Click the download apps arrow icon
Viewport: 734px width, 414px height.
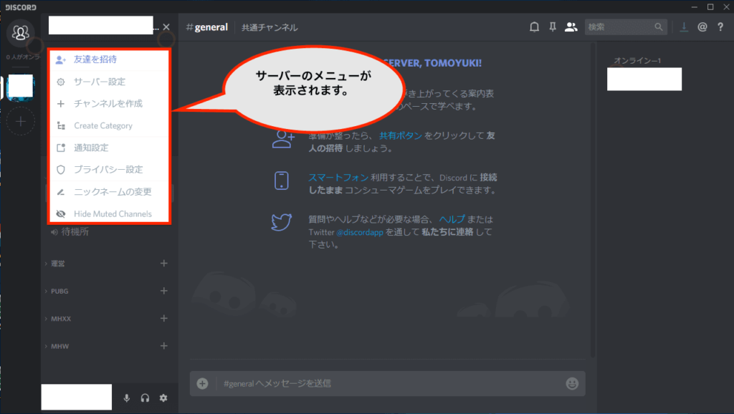pyautogui.click(x=683, y=27)
